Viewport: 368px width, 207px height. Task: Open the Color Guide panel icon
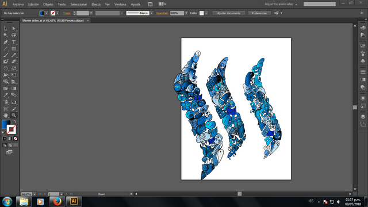363,35
